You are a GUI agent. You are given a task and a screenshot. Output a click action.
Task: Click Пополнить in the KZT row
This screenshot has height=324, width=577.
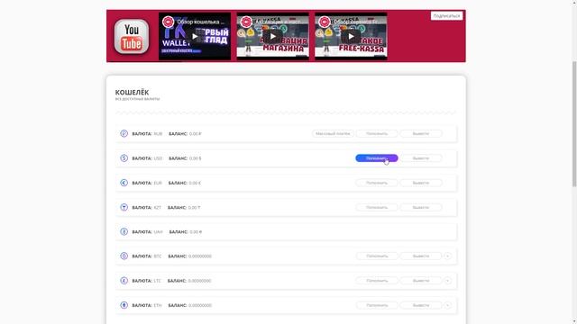coord(377,208)
